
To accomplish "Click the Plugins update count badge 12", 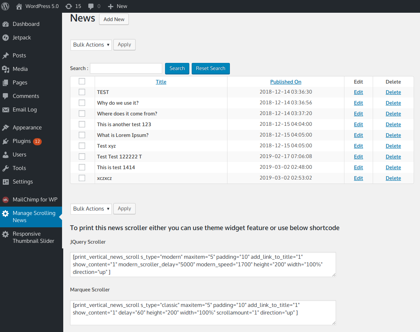I will click(37, 141).
